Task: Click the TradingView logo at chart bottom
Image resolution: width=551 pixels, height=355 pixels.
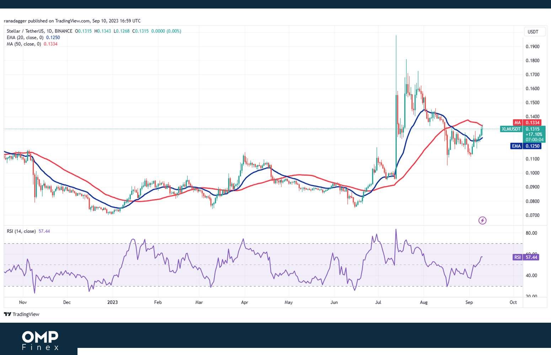Action: 22,314
